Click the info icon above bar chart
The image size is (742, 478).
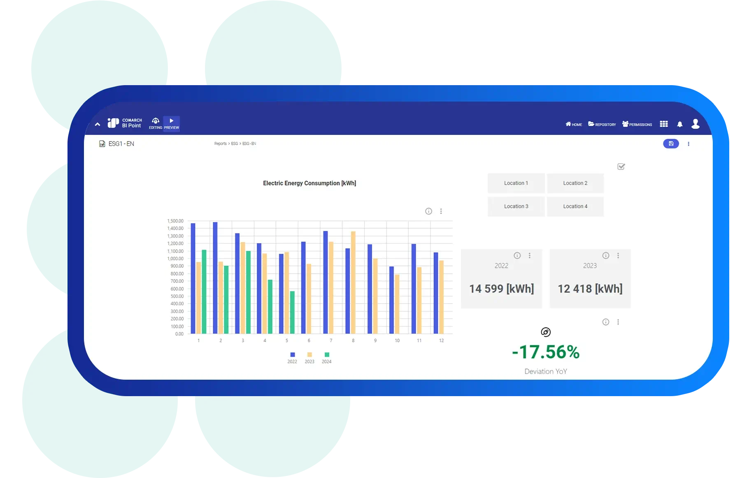pyautogui.click(x=428, y=211)
